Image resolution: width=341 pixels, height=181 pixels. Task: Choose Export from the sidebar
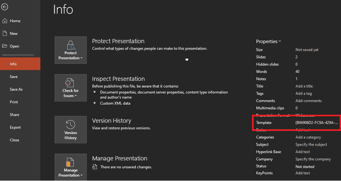click(x=15, y=127)
